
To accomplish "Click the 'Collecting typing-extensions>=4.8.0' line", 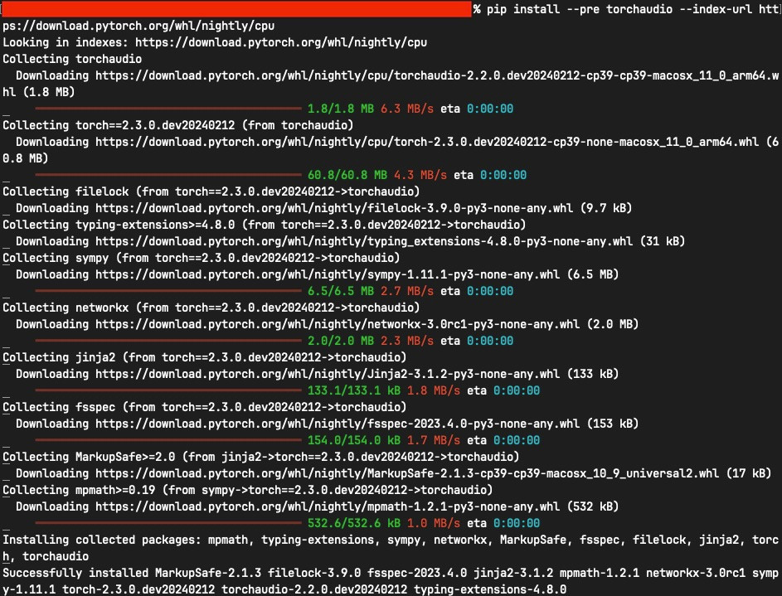I will point(265,225).
